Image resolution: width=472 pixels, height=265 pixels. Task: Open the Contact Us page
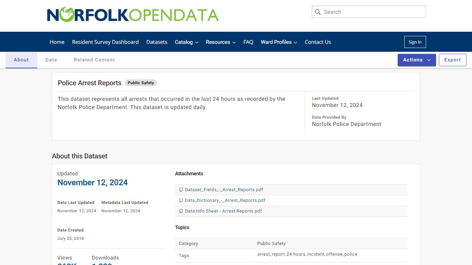pyautogui.click(x=318, y=42)
